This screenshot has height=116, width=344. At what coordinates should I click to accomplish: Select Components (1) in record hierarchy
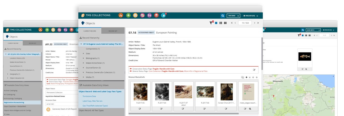(93, 49)
